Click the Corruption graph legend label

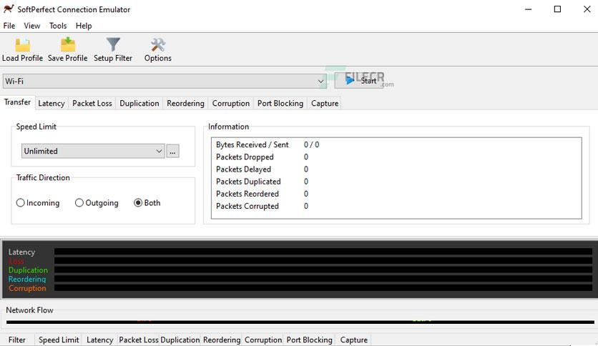coord(27,288)
